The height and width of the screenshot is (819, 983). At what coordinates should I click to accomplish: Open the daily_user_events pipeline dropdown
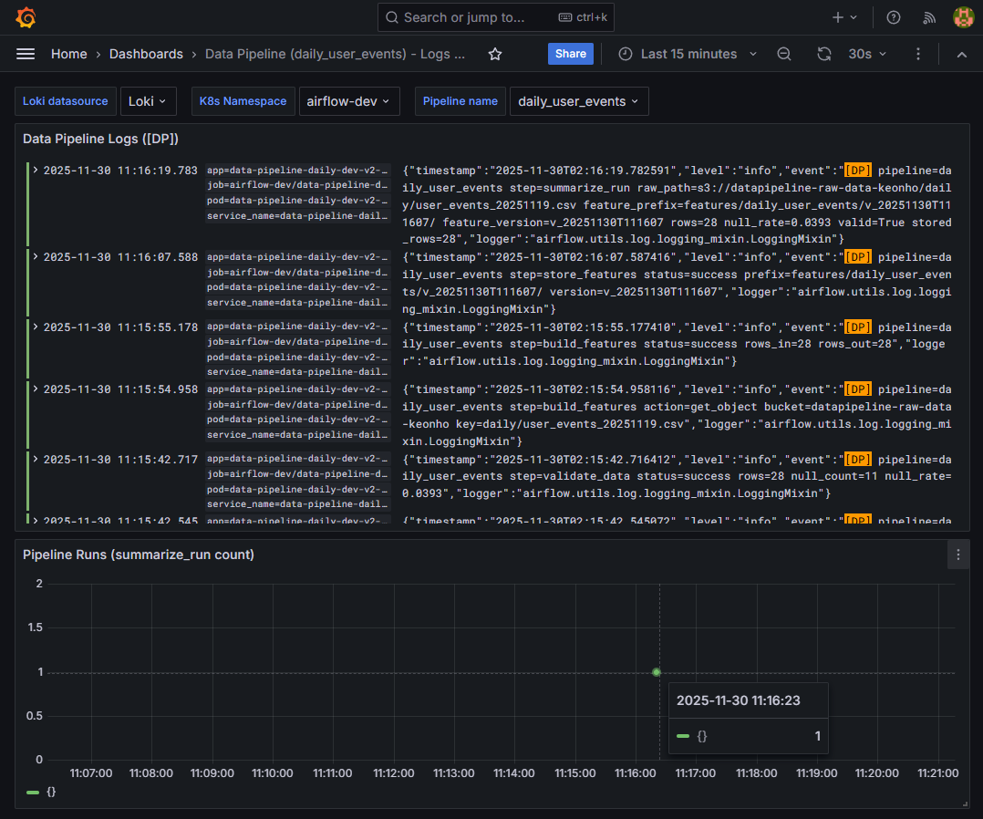point(578,101)
